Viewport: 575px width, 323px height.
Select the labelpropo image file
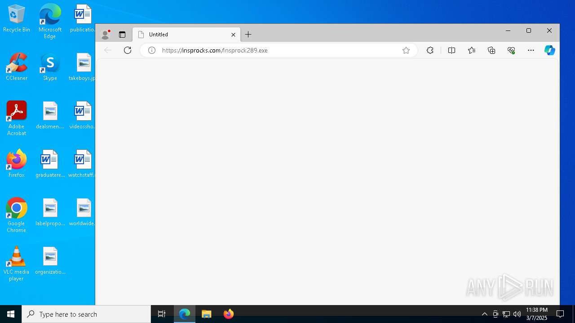point(50,212)
